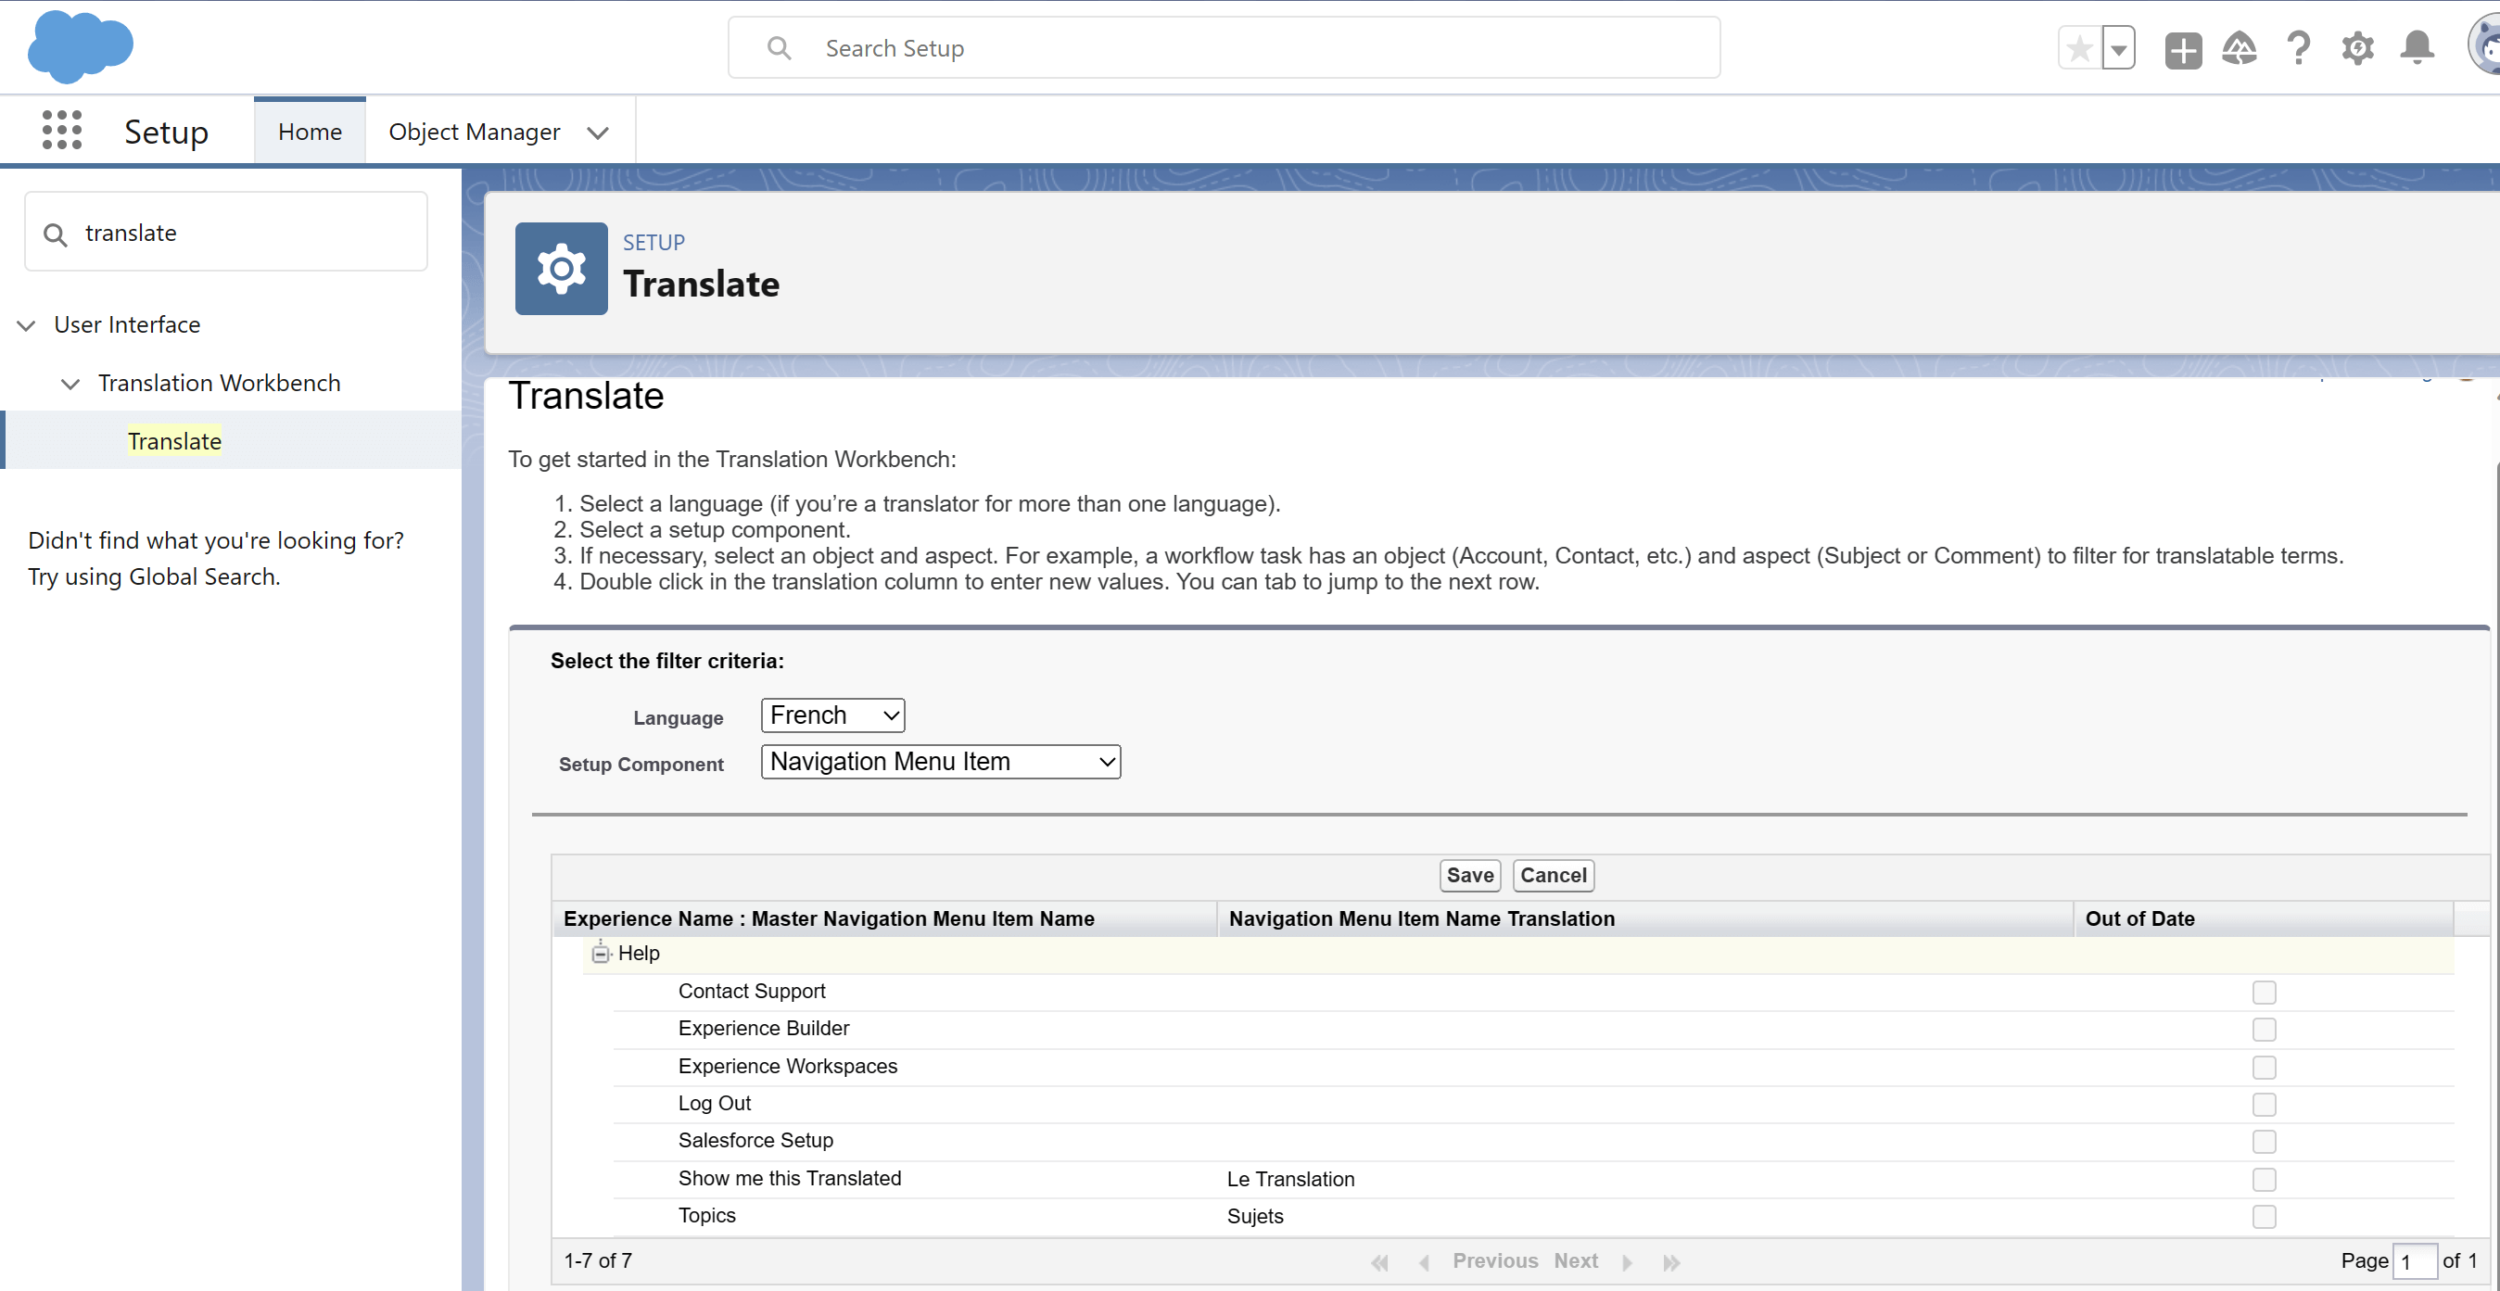
Task: Collapse the Translation Workbench tree section
Action: (x=70, y=384)
